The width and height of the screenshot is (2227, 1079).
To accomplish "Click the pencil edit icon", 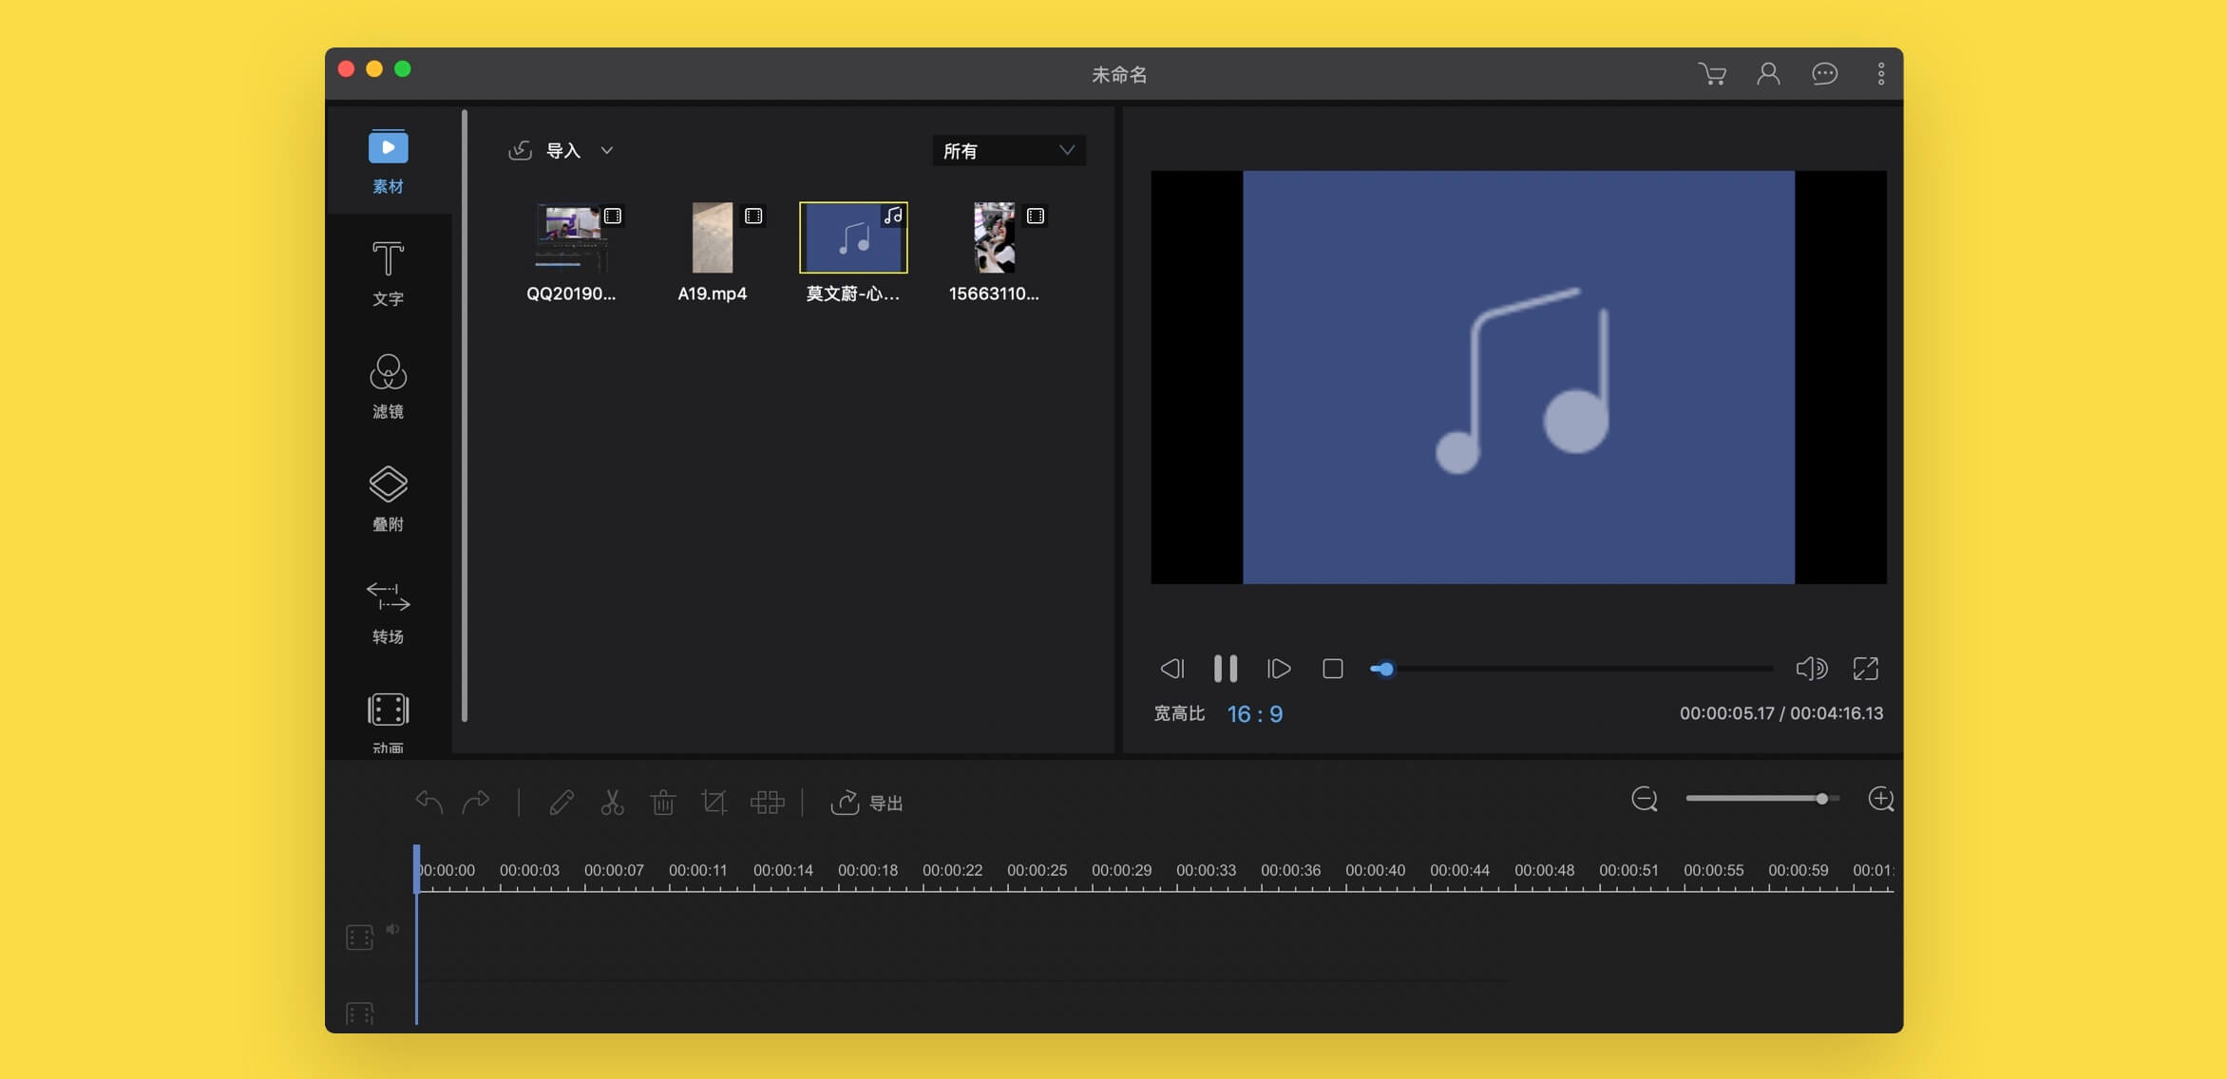I will [x=562, y=803].
